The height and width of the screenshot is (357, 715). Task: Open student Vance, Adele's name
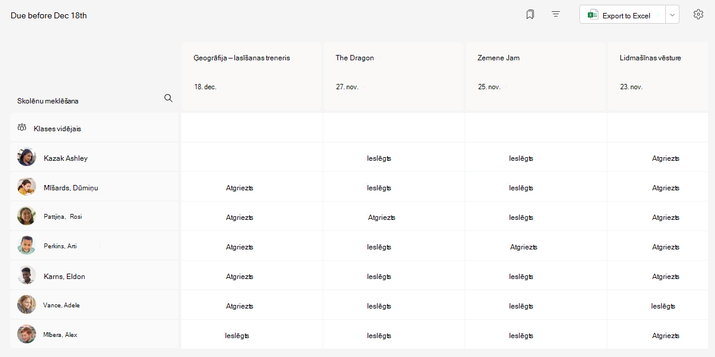[x=62, y=306]
